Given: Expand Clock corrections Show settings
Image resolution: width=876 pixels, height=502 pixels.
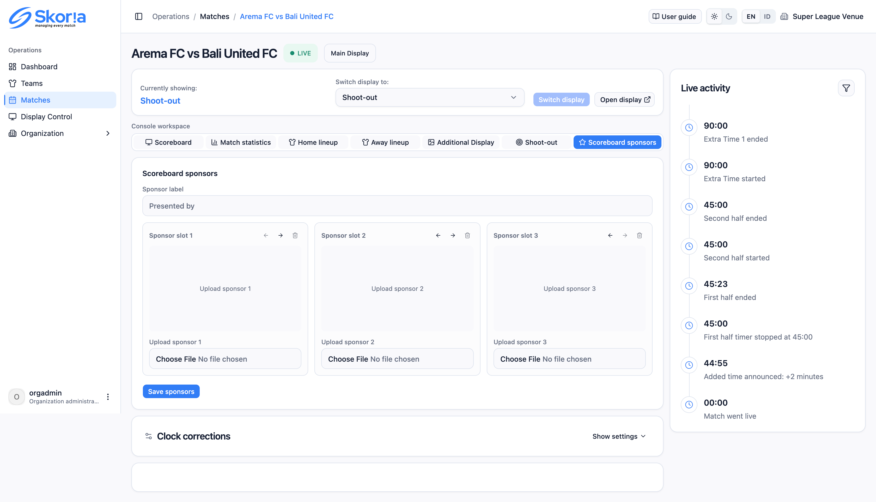Looking at the screenshot, I should [x=619, y=436].
